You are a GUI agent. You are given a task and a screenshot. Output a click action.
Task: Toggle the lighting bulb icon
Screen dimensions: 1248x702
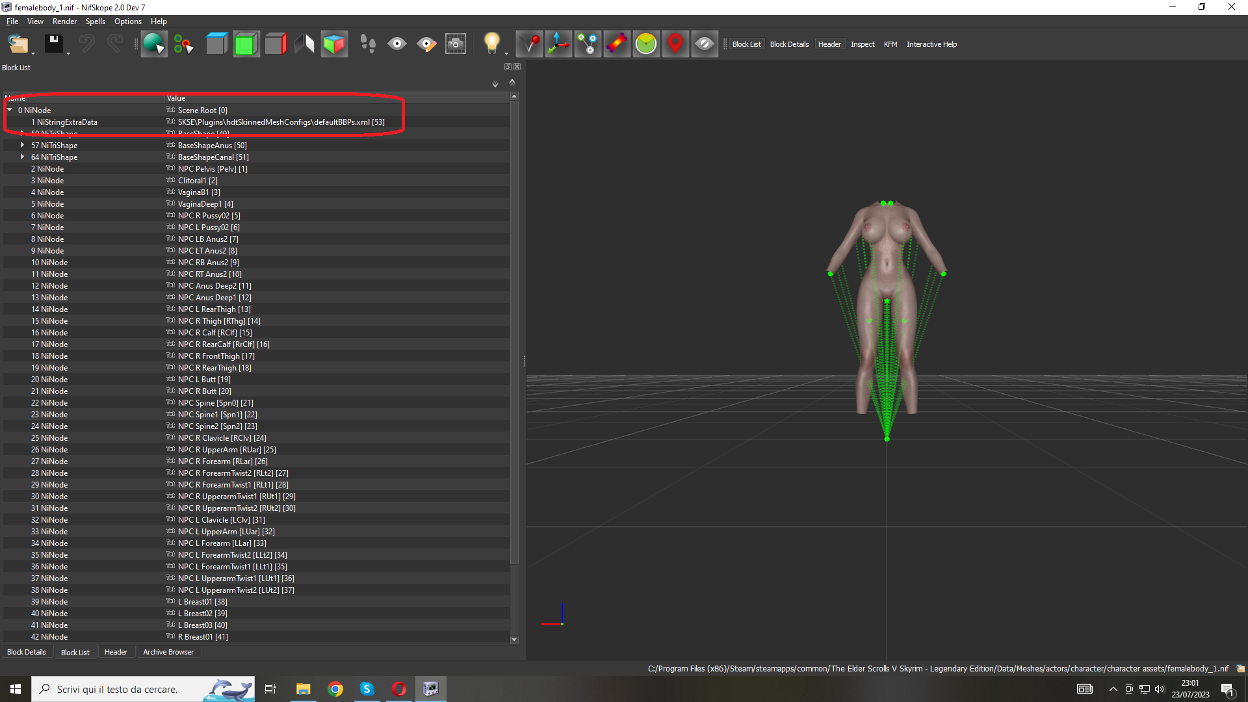point(492,44)
